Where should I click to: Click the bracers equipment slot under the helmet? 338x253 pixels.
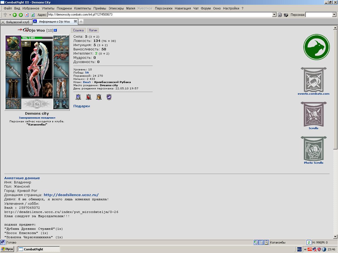pyautogui.click(x=13, y=56)
